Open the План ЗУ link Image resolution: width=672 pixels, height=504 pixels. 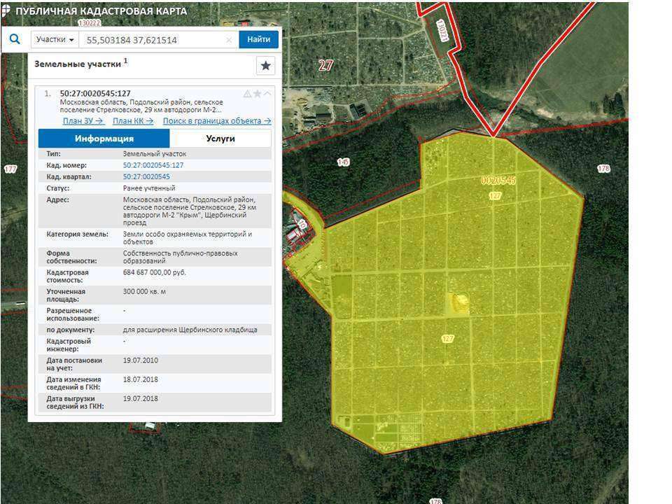(83, 121)
